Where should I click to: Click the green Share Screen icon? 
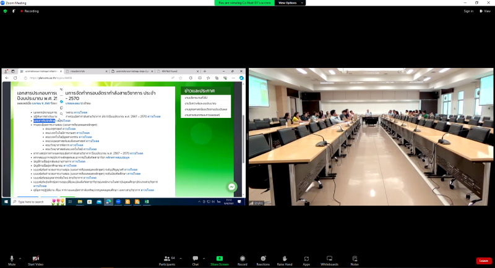coord(219,258)
